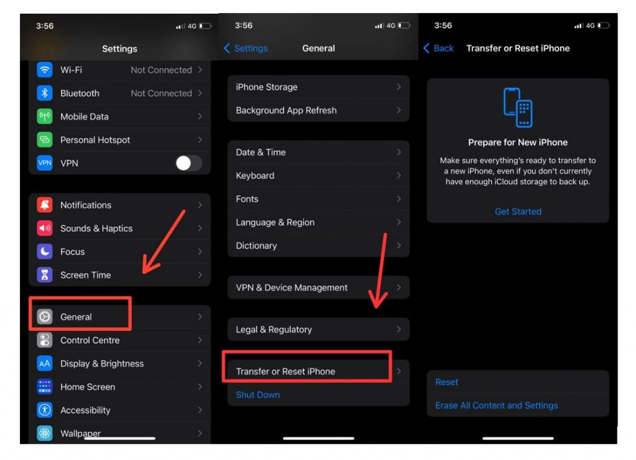Open the Language & Region row
The width and height of the screenshot is (636, 460).
319,223
